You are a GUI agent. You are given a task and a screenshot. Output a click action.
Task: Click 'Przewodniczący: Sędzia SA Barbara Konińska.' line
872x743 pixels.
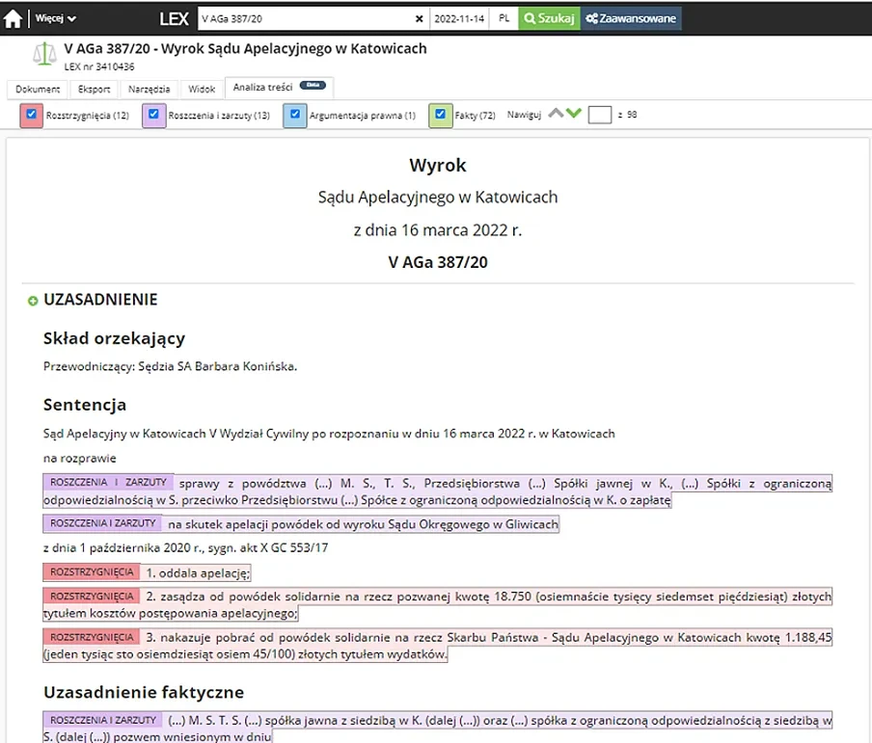pyautogui.click(x=170, y=366)
